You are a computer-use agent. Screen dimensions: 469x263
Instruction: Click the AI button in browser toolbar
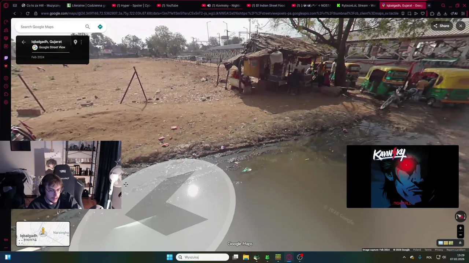pyautogui.click(x=454, y=14)
